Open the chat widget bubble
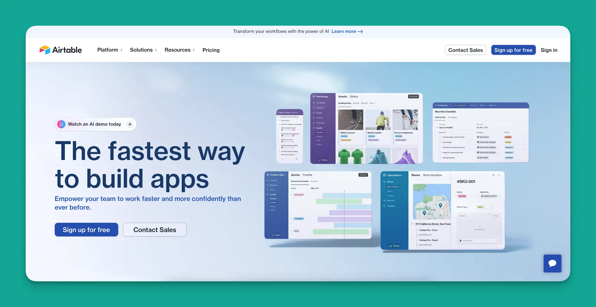 tap(552, 263)
